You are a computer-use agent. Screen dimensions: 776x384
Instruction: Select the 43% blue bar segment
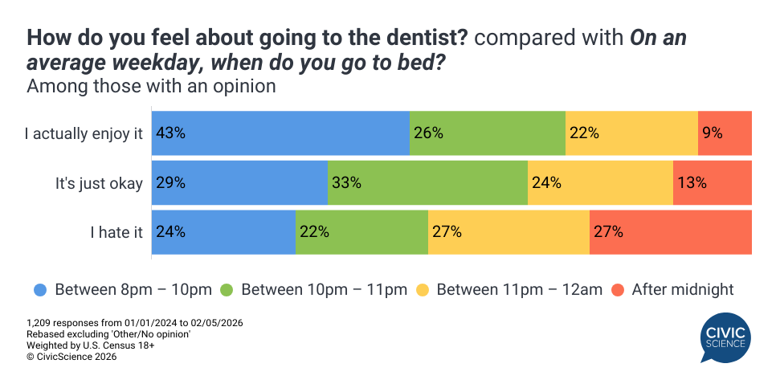point(280,133)
